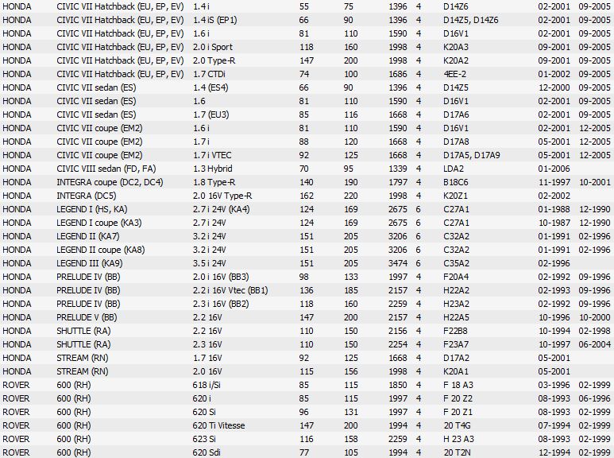614x458 pixels.
Task: Select 2.7 i 24V (KA4) cell
Action: [x=222, y=209]
